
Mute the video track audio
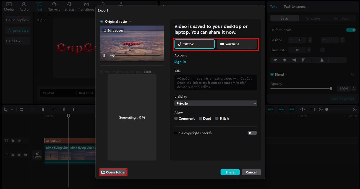tap(25, 155)
